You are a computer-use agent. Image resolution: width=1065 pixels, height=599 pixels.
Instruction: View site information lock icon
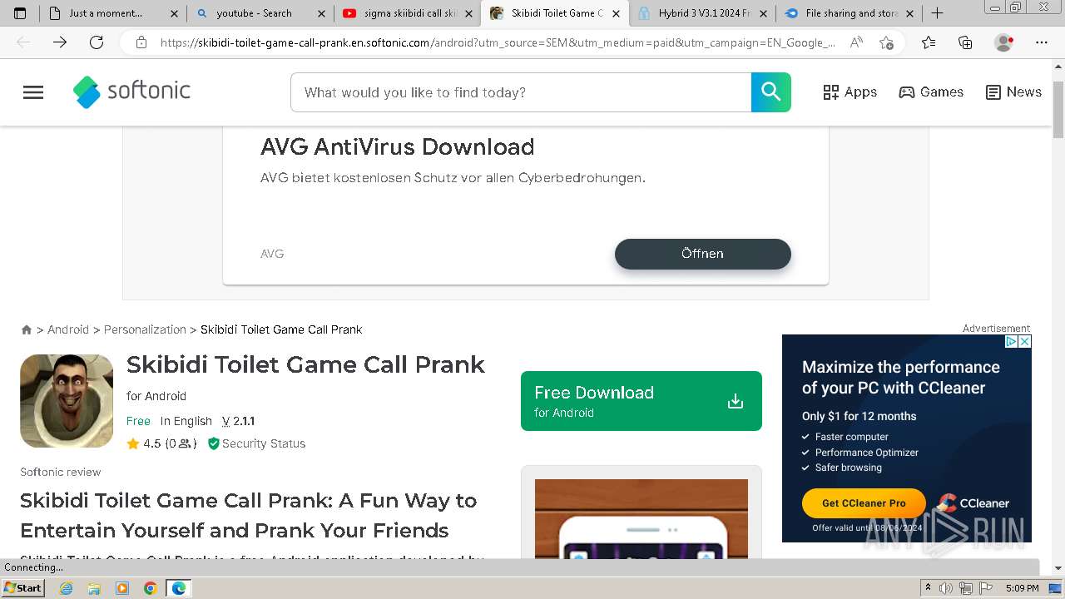tap(141, 42)
